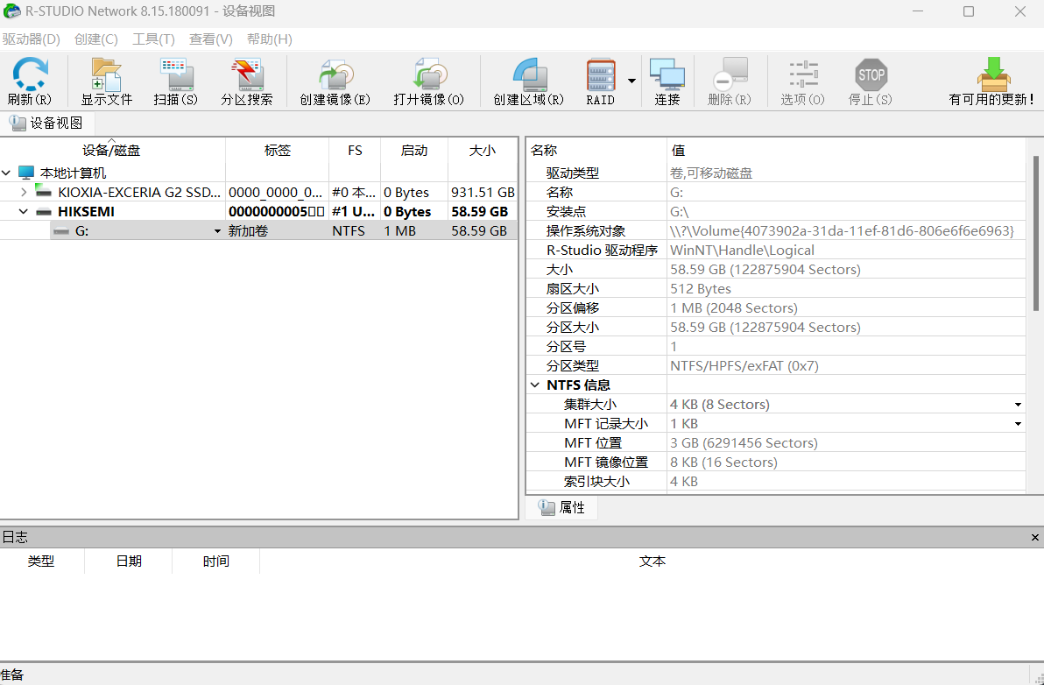
Task: Open the Help (帮助) menu
Action: pos(269,39)
